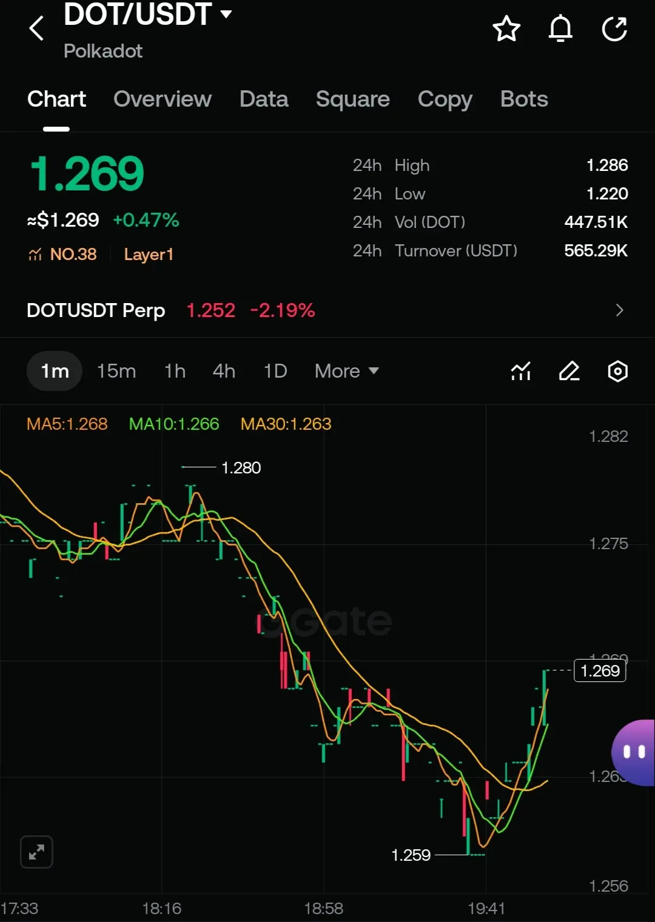The width and height of the screenshot is (655, 922).
Task: Open price alert bell icon
Action: [x=560, y=28]
